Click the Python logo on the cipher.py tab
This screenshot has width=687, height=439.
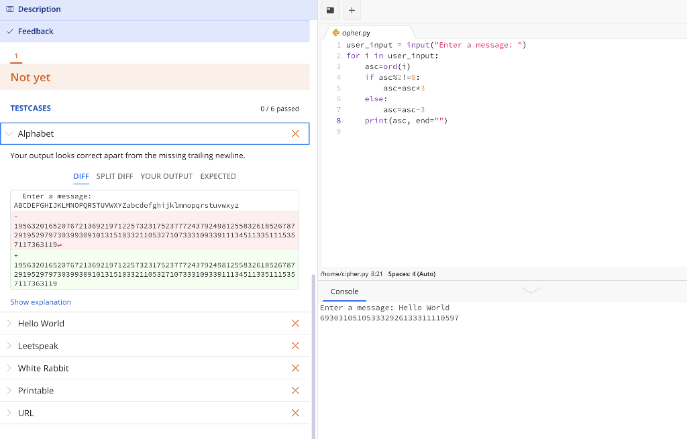click(x=337, y=32)
